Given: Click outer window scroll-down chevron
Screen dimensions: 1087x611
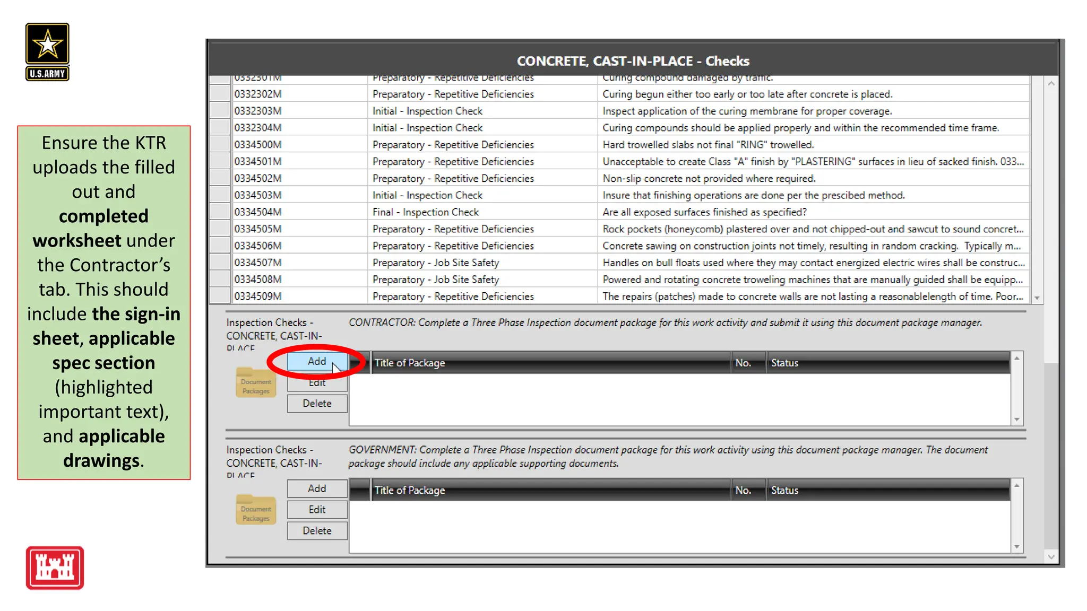Looking at the screenshot, I should [x=1051, y=556].
